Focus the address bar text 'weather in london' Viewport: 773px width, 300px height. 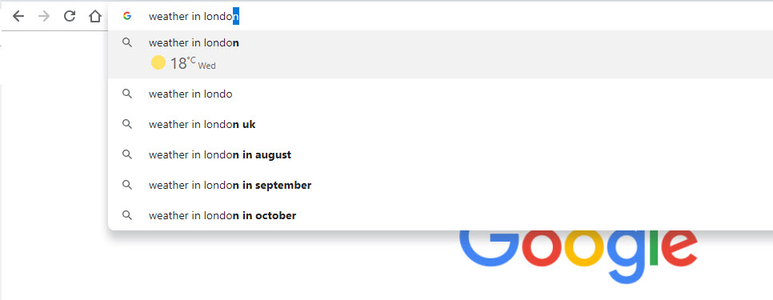(x=194, y=16)
